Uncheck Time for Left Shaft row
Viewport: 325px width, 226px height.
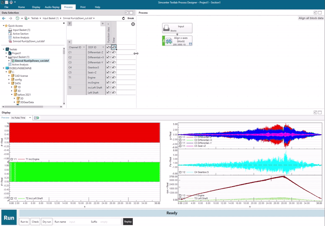tap(113, 93)
